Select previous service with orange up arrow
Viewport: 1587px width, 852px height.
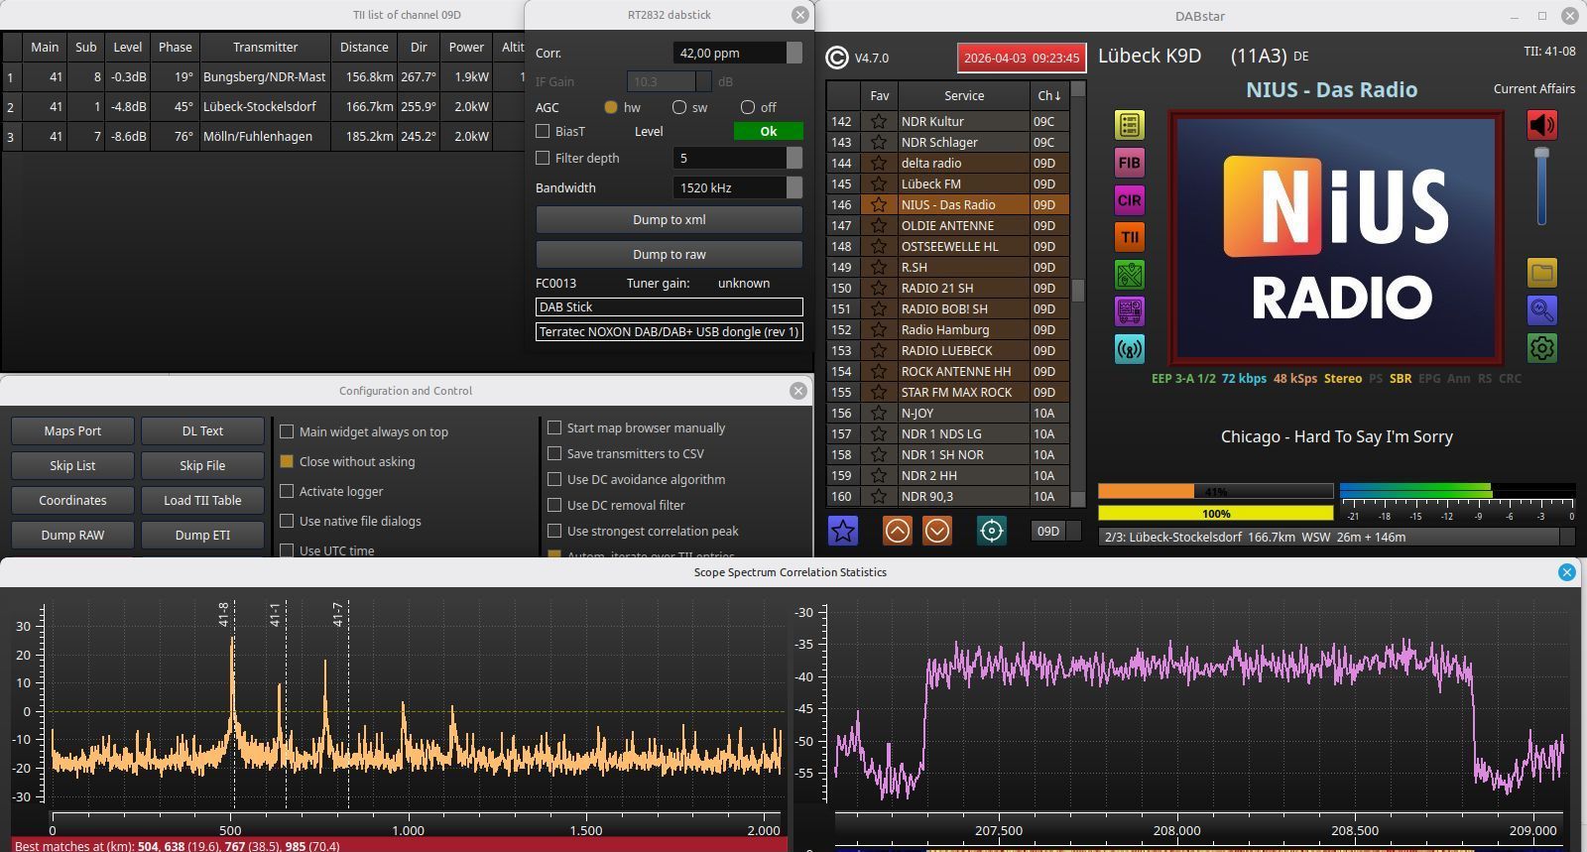pyautogui.click(x=897, y=531)
